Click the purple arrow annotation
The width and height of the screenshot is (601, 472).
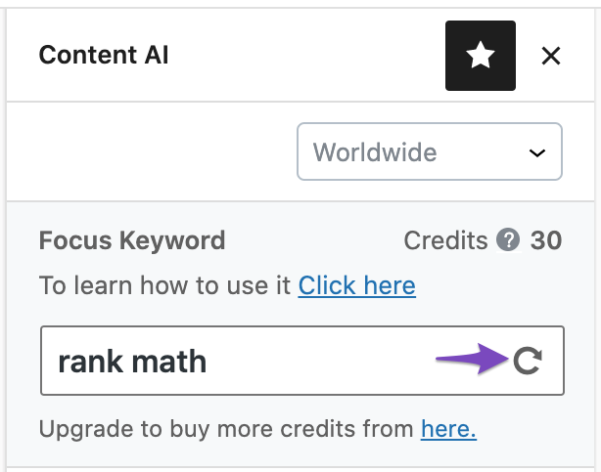(x=472, y=359)
